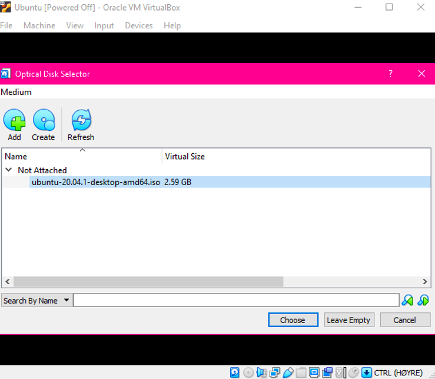Click the host key arrow icon
This screenshot has width=435, height=379.
pos(367,373)
